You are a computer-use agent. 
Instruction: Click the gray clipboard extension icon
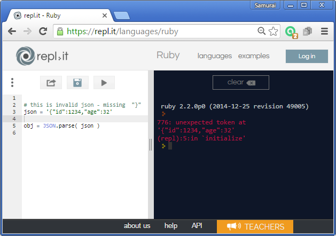(308, 32)
